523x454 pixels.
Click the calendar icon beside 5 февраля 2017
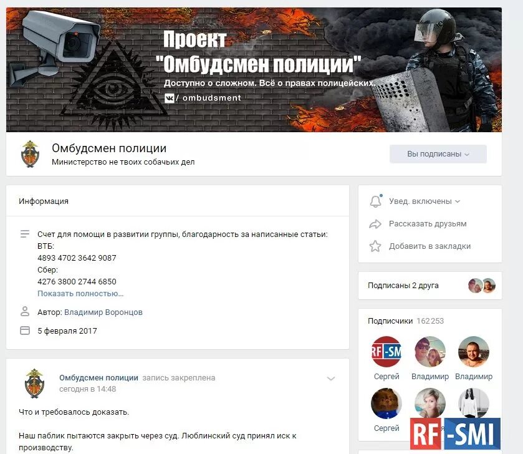coord(25,331)
